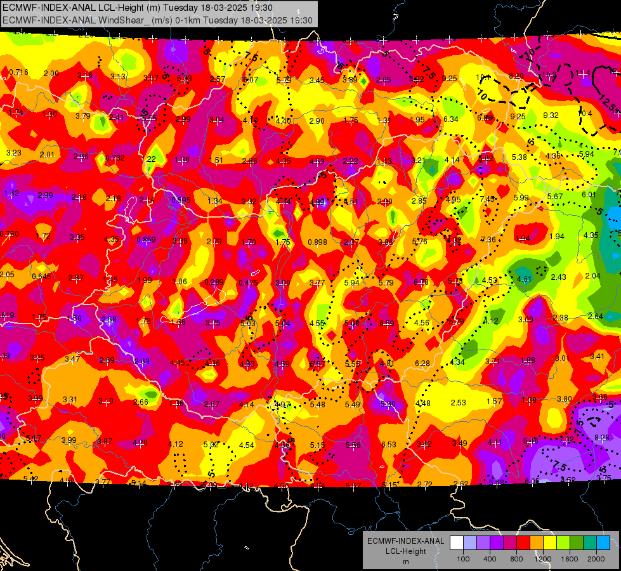Click the wind shear value 4.61
Image resolution: width=621 pixels, height=571 pixels.
[x=525, y=279]
